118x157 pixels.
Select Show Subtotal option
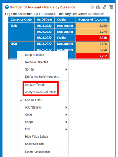coord(43,144)
